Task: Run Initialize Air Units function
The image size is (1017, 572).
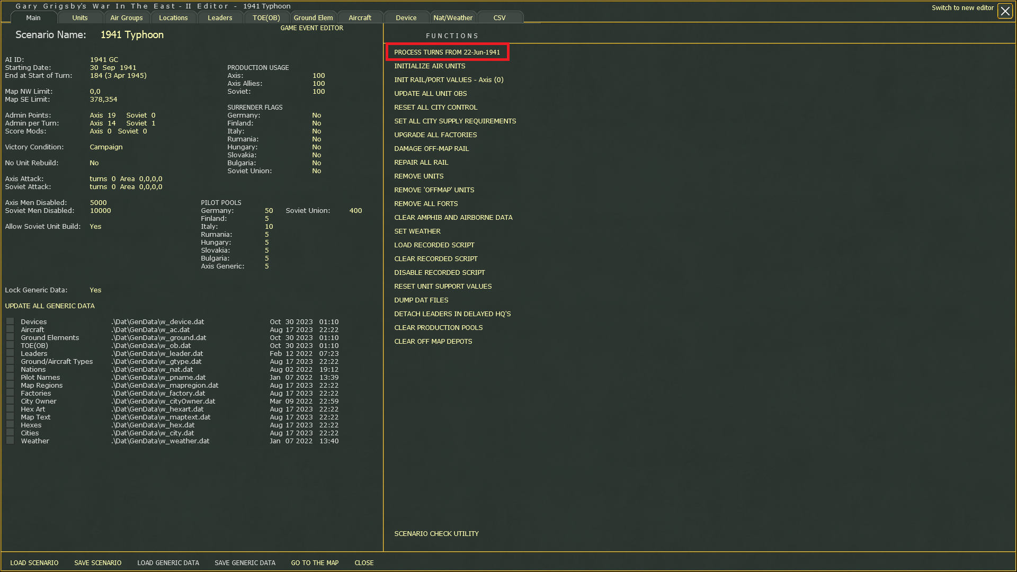Action: tap(430, 66)
